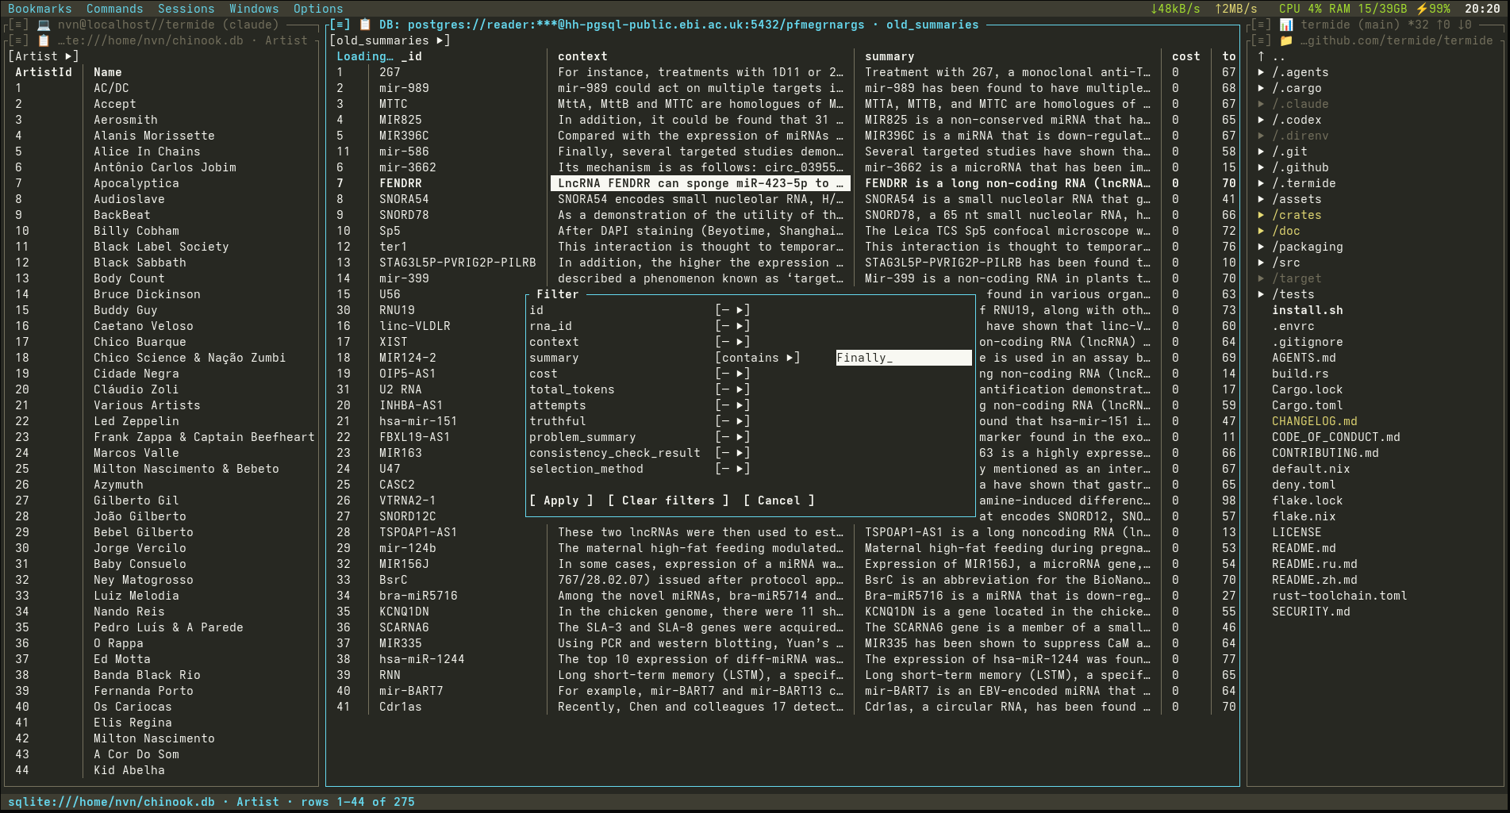Viewport: 1510px width, 813px height.
Task: Select README.md in file tree
Action: [x=1304, y=548]
